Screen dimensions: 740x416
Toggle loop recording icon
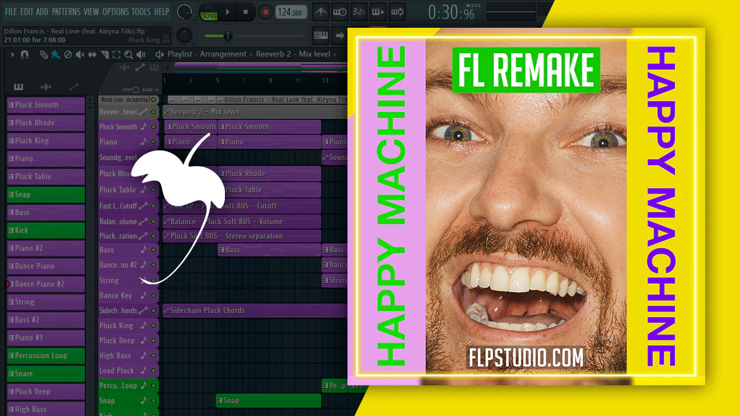pos(397,12)
